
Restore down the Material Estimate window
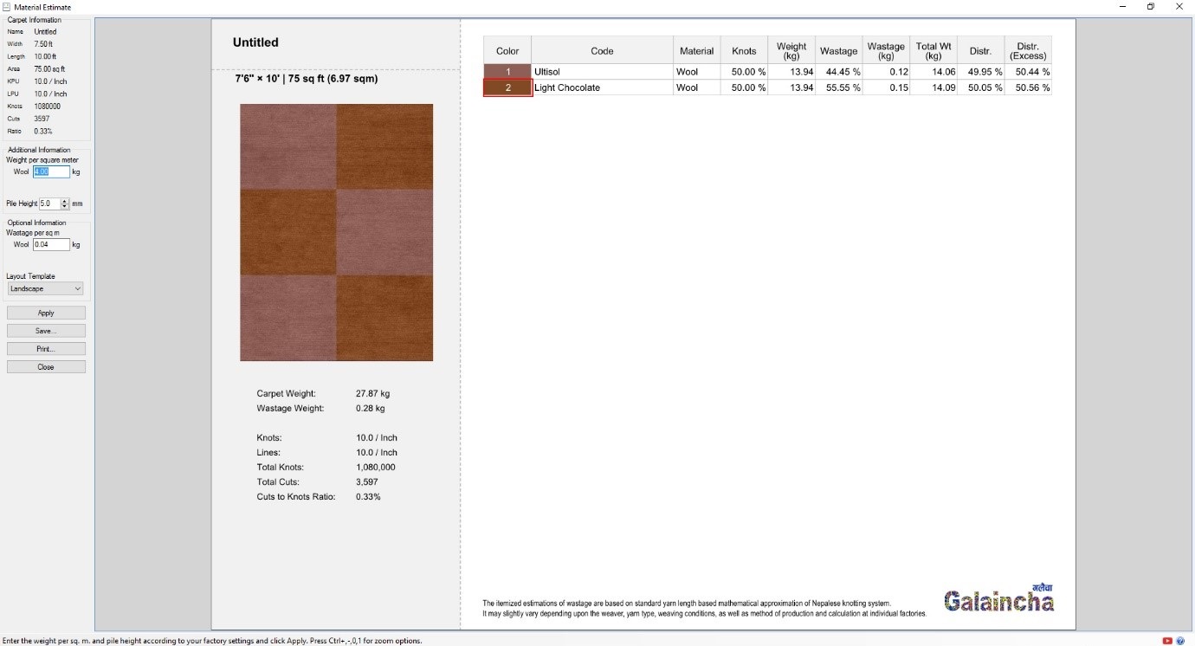click(x=1151, y=7)
